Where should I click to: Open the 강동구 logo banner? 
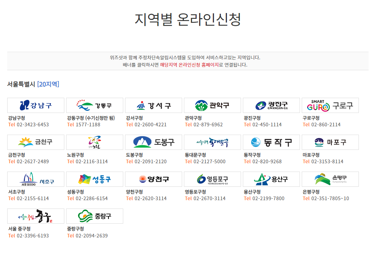[95, 105]
